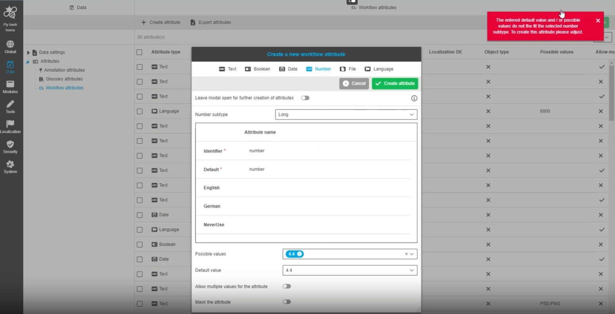This screenshot has height=314, width=615.
Task: Remove the 4.4 tag from Possible values
Action: click(x=299, y=254)
